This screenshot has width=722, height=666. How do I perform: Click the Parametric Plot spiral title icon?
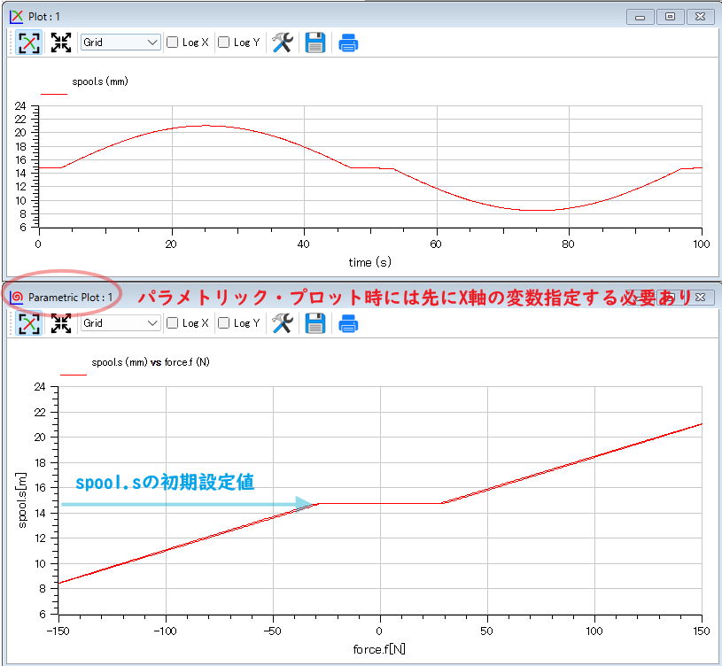[x=16, y=298]
